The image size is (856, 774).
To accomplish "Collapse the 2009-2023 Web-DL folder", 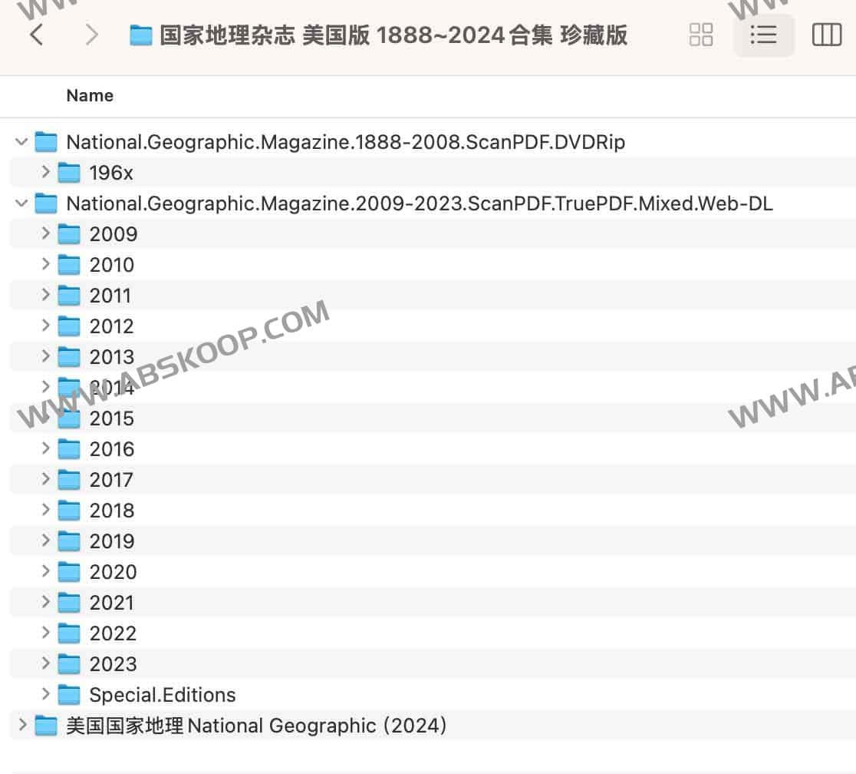I will tap(22, 203).
